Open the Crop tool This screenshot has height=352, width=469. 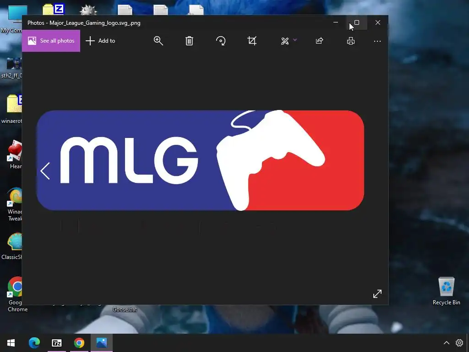point(252,41)
